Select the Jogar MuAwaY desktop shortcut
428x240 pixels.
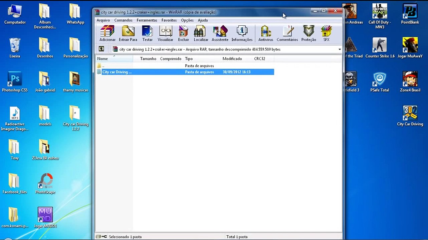[410, 48]
